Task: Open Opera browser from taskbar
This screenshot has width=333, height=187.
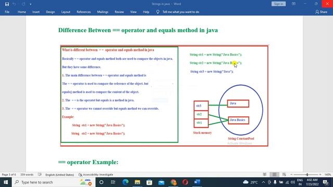Action: (185, 182)
